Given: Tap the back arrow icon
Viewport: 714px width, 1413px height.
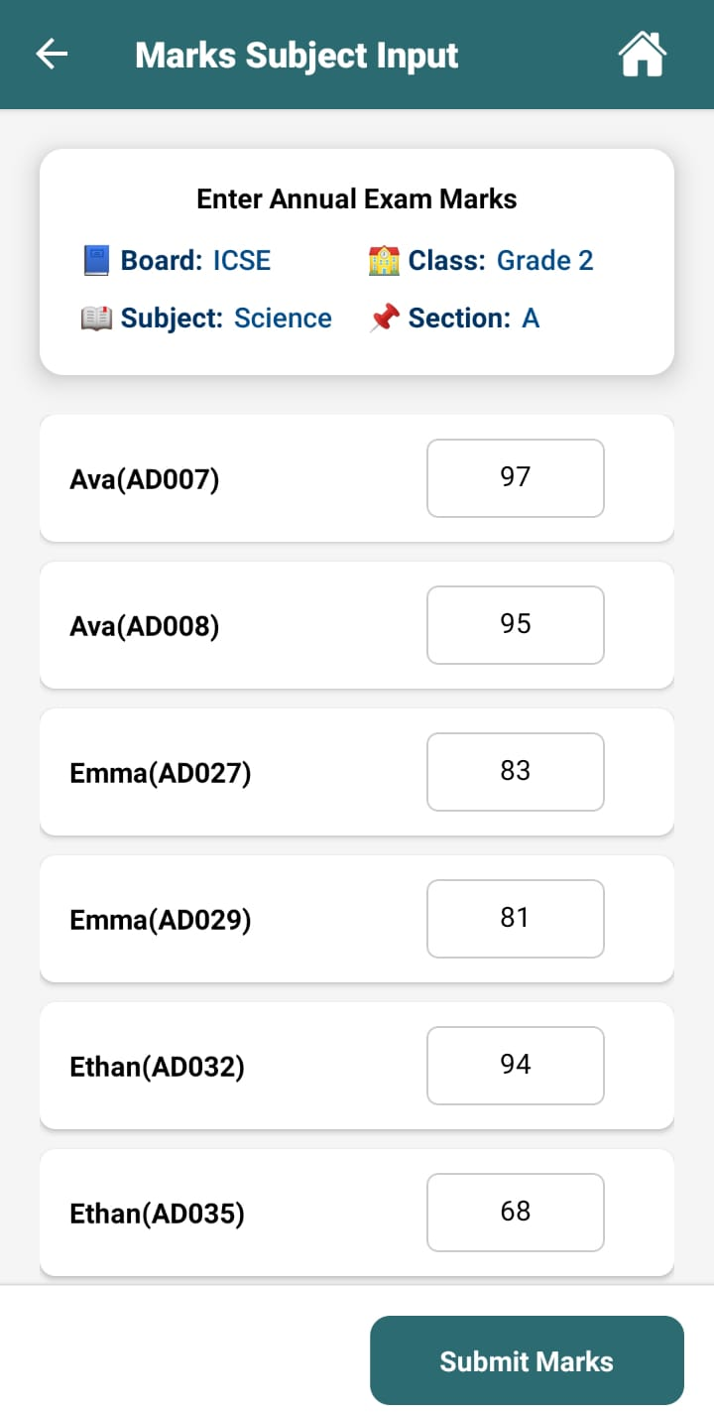Looking at the screenshot, I should [52, 55].
